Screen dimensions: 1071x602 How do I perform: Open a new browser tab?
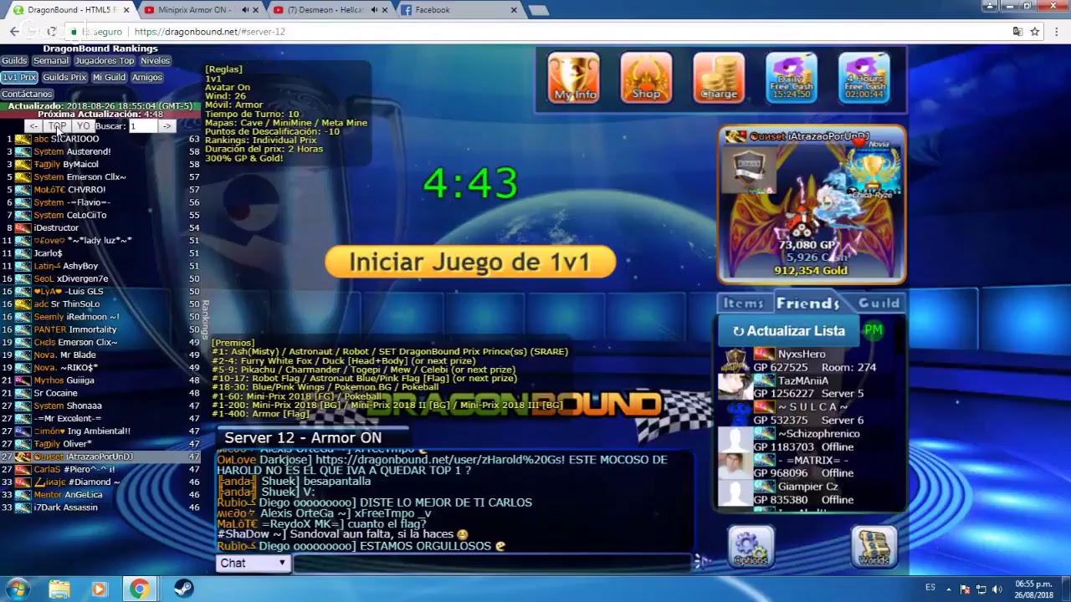539,10
